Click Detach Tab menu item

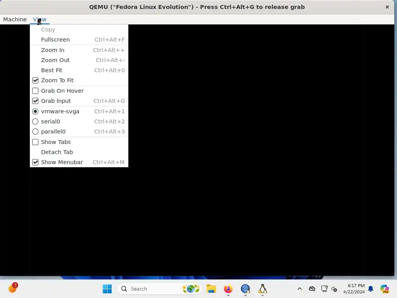pyautogui.click(x=79, y=152)
